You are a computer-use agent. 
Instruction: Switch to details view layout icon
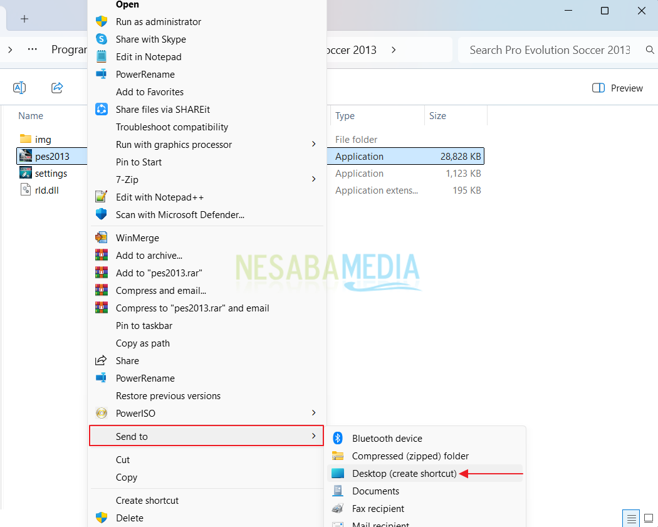(x=631, y=519)
